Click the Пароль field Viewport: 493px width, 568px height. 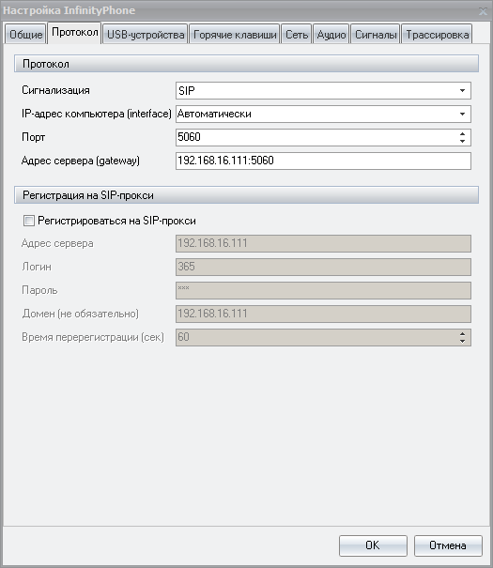pos(323,290)
